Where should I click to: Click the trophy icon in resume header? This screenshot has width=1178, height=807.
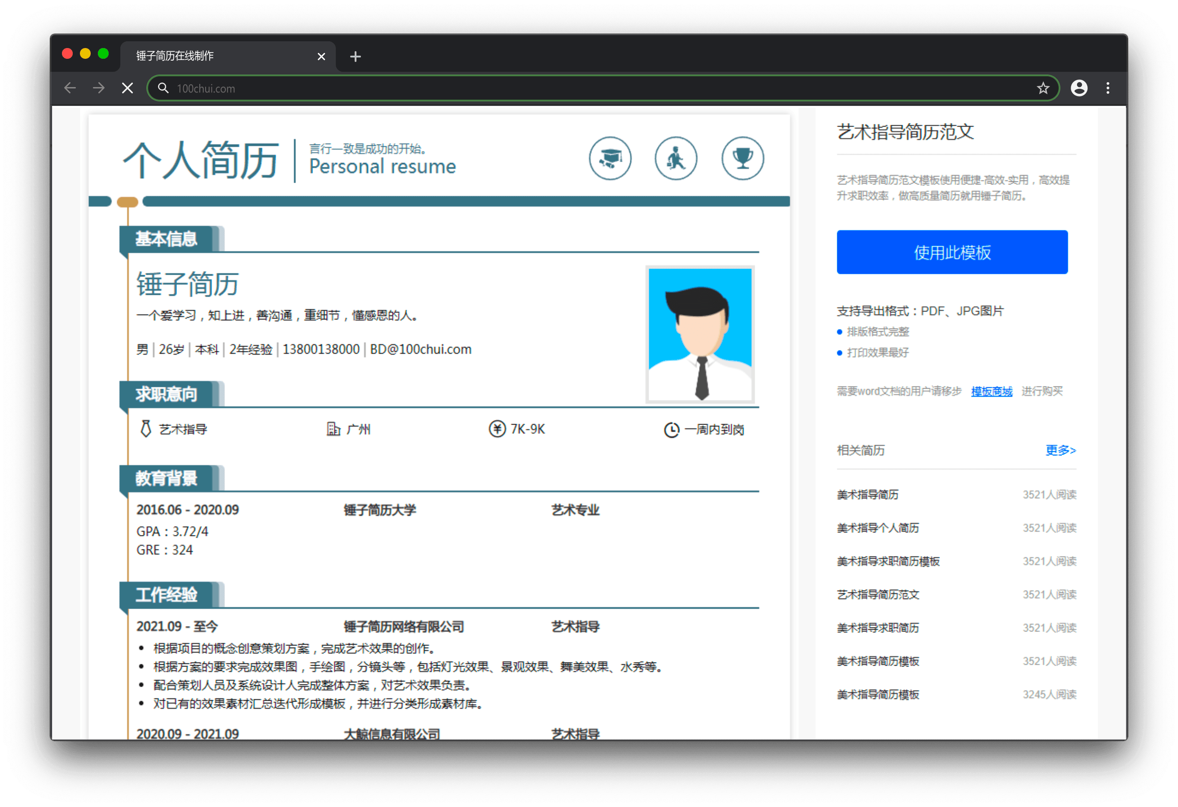point(742,158)
